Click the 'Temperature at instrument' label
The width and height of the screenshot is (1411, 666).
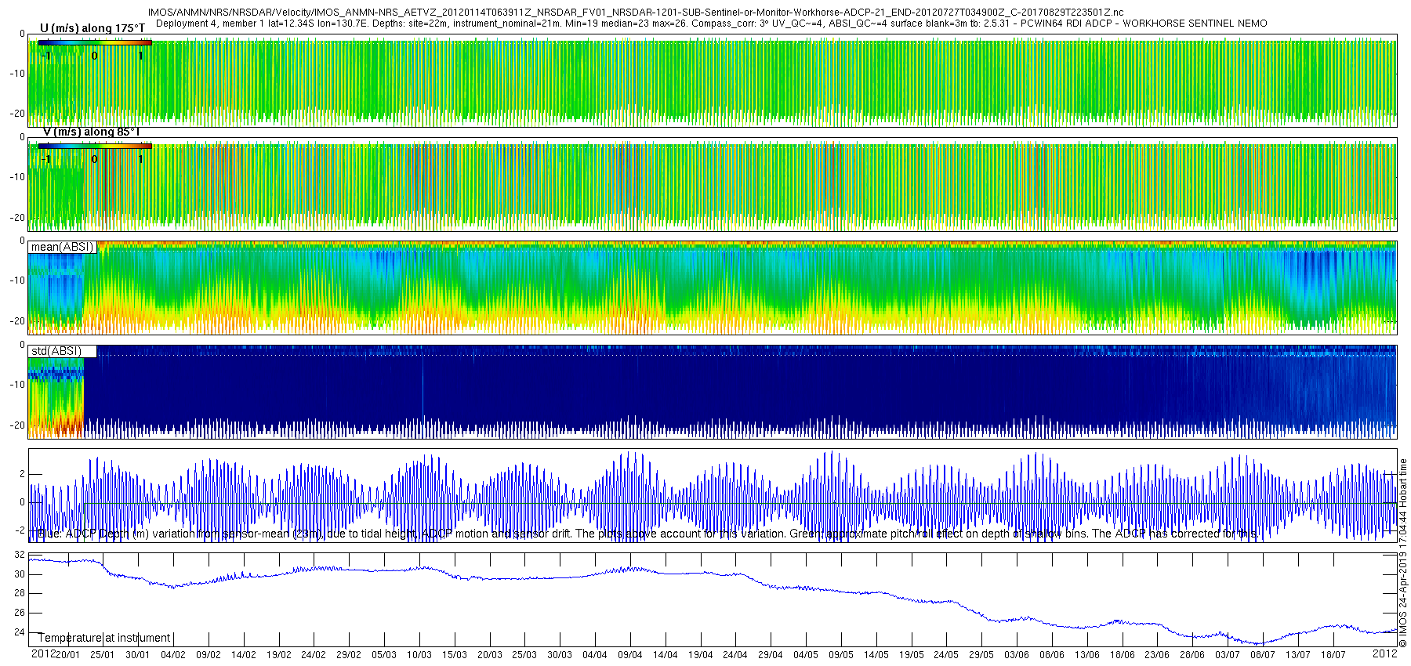pyautogui.click(x=104, y=638)
